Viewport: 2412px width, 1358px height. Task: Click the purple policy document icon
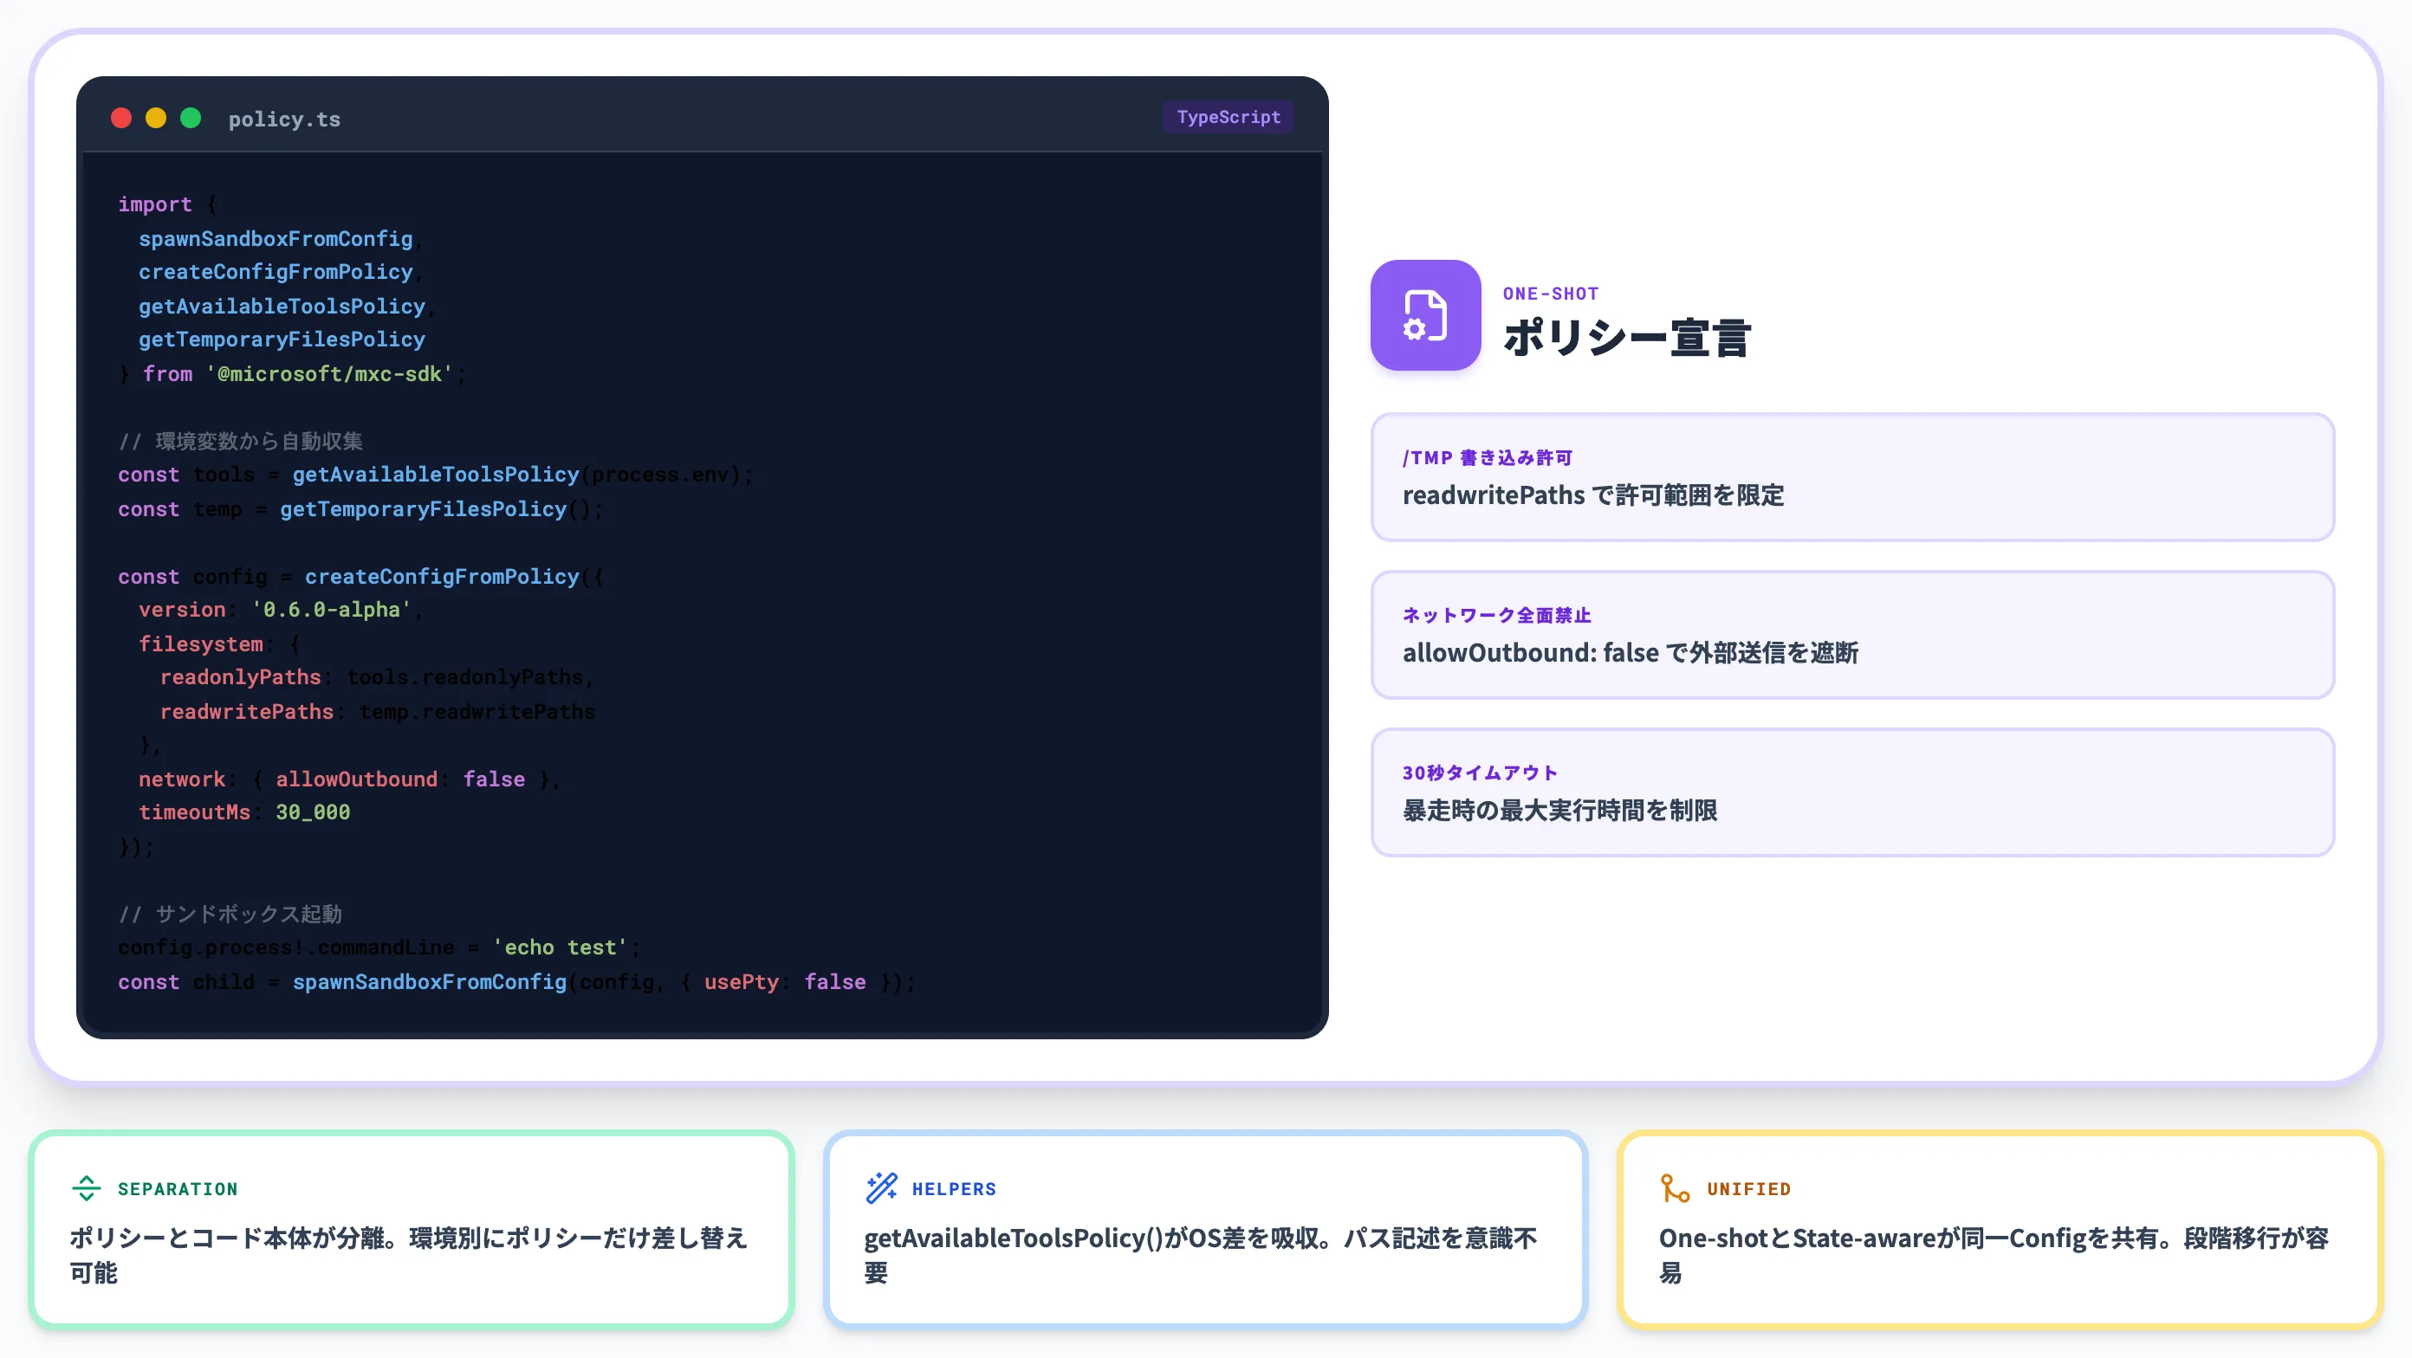[1425, 315]
